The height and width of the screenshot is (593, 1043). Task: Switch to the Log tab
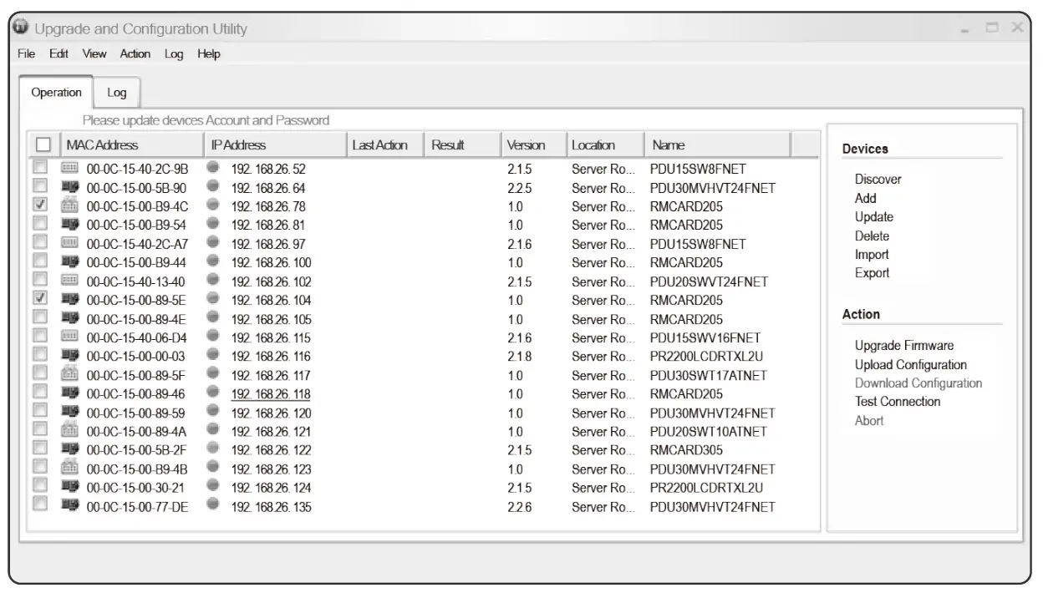[116, 93]
